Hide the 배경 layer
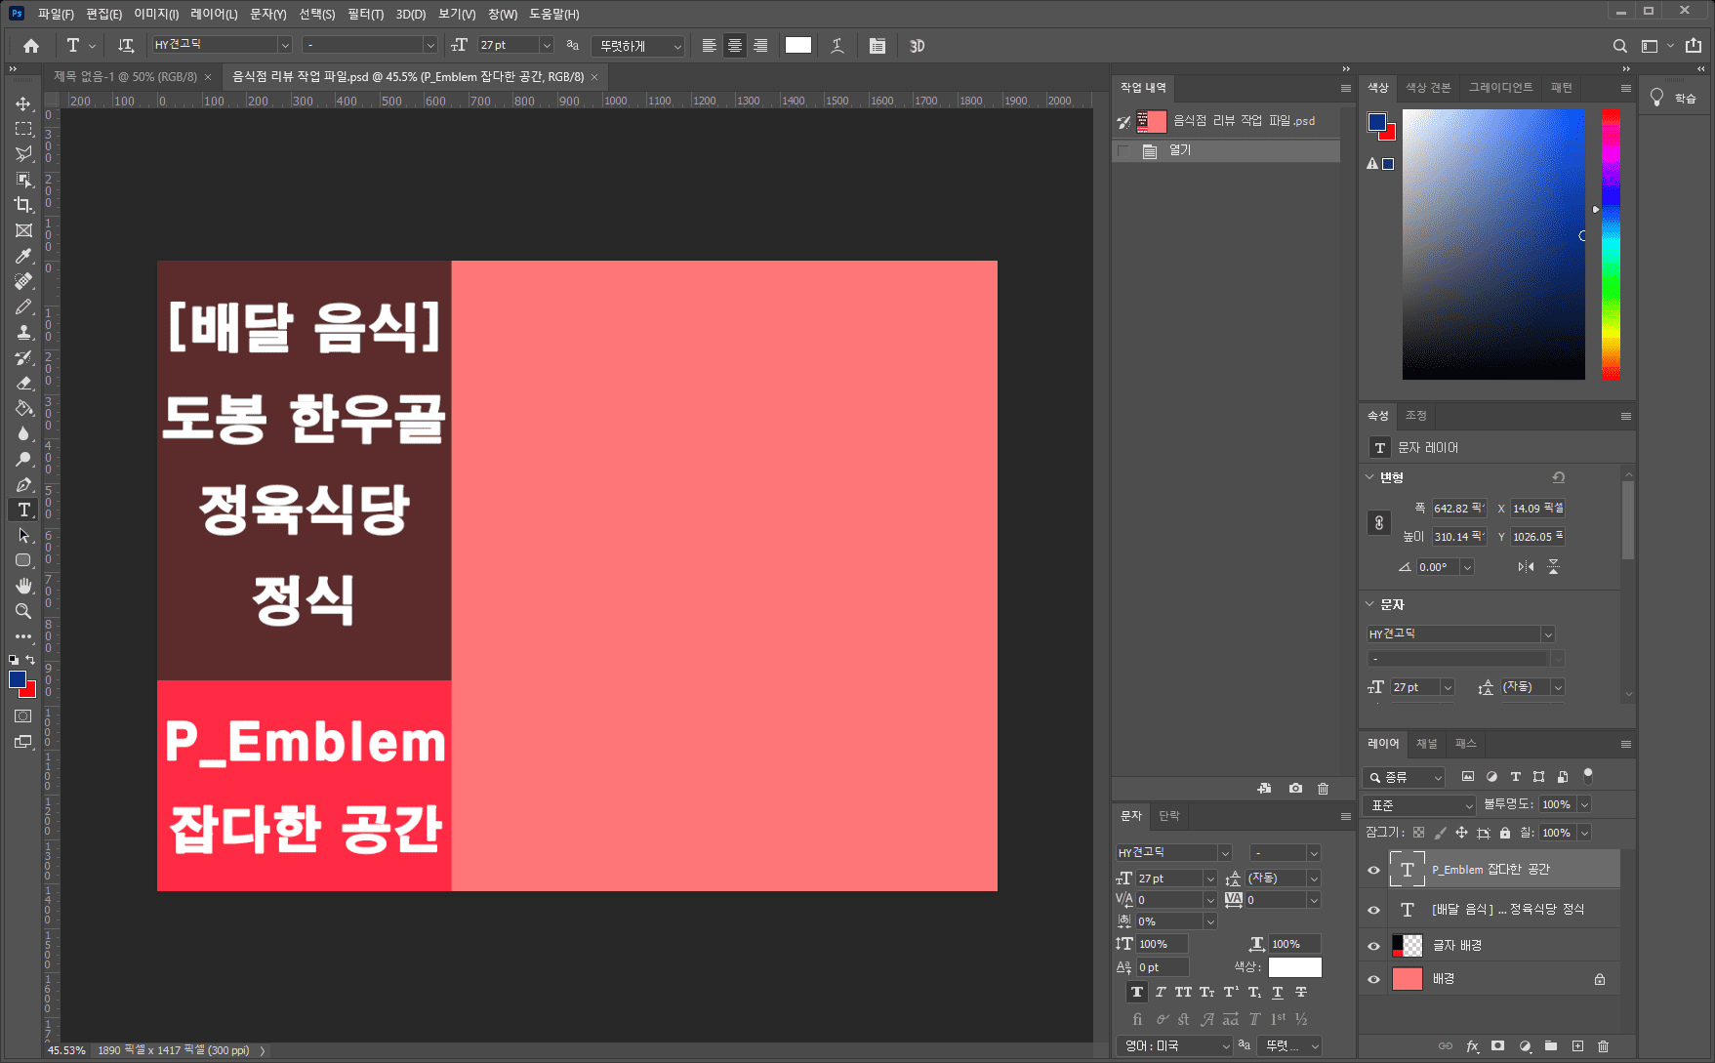The image size is (1715, 1063). click(x=1372, y=979)
